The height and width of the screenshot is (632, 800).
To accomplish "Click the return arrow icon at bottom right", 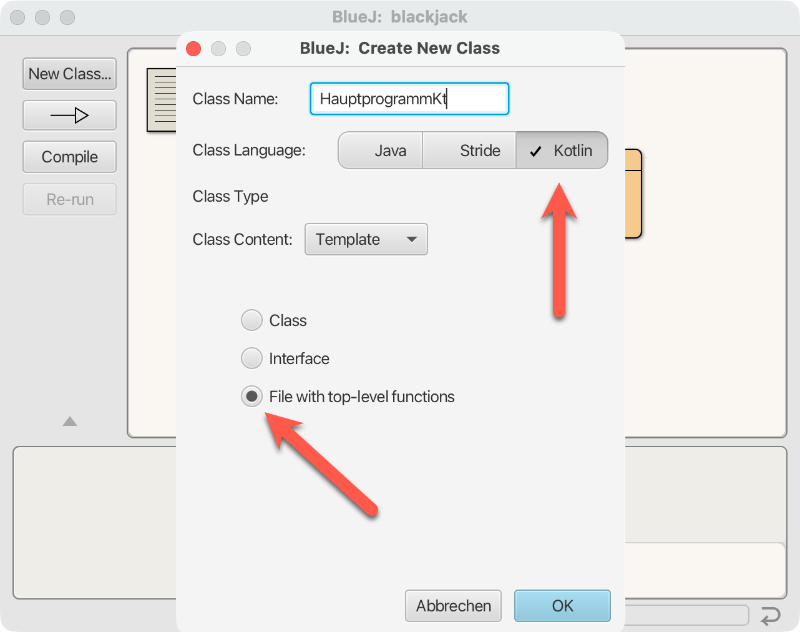I will tap(771, 616).
